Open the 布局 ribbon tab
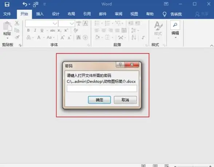214x167 pixels. [71, 14]
